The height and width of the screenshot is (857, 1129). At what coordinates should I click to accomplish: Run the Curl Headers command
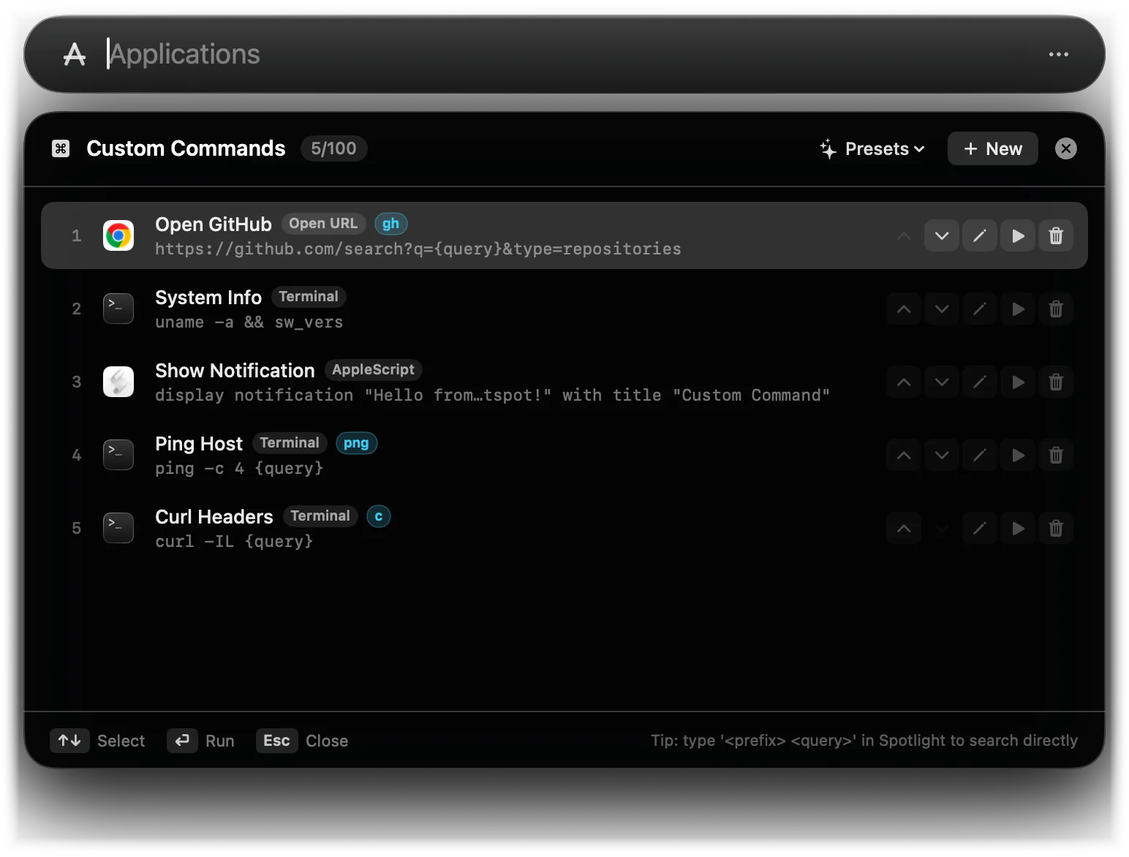pyautogui.click(x=1018, y=528)
